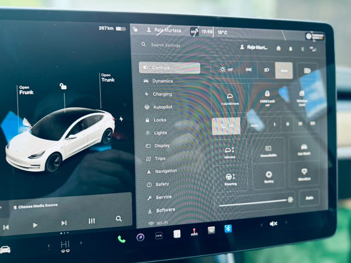Set wipers to Off
This screenshot has width=351, height=263.
coord(226,126)
